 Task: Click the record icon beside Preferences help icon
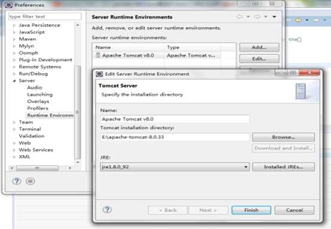[x=30, y=181]
